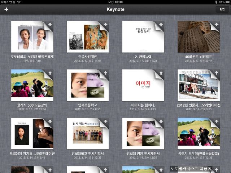Image resolution: width=231 pixels, height=173 pixels.
Task: Open 경희대학교 전시기획서 presentation thumbnail
Action: [88, 134]
